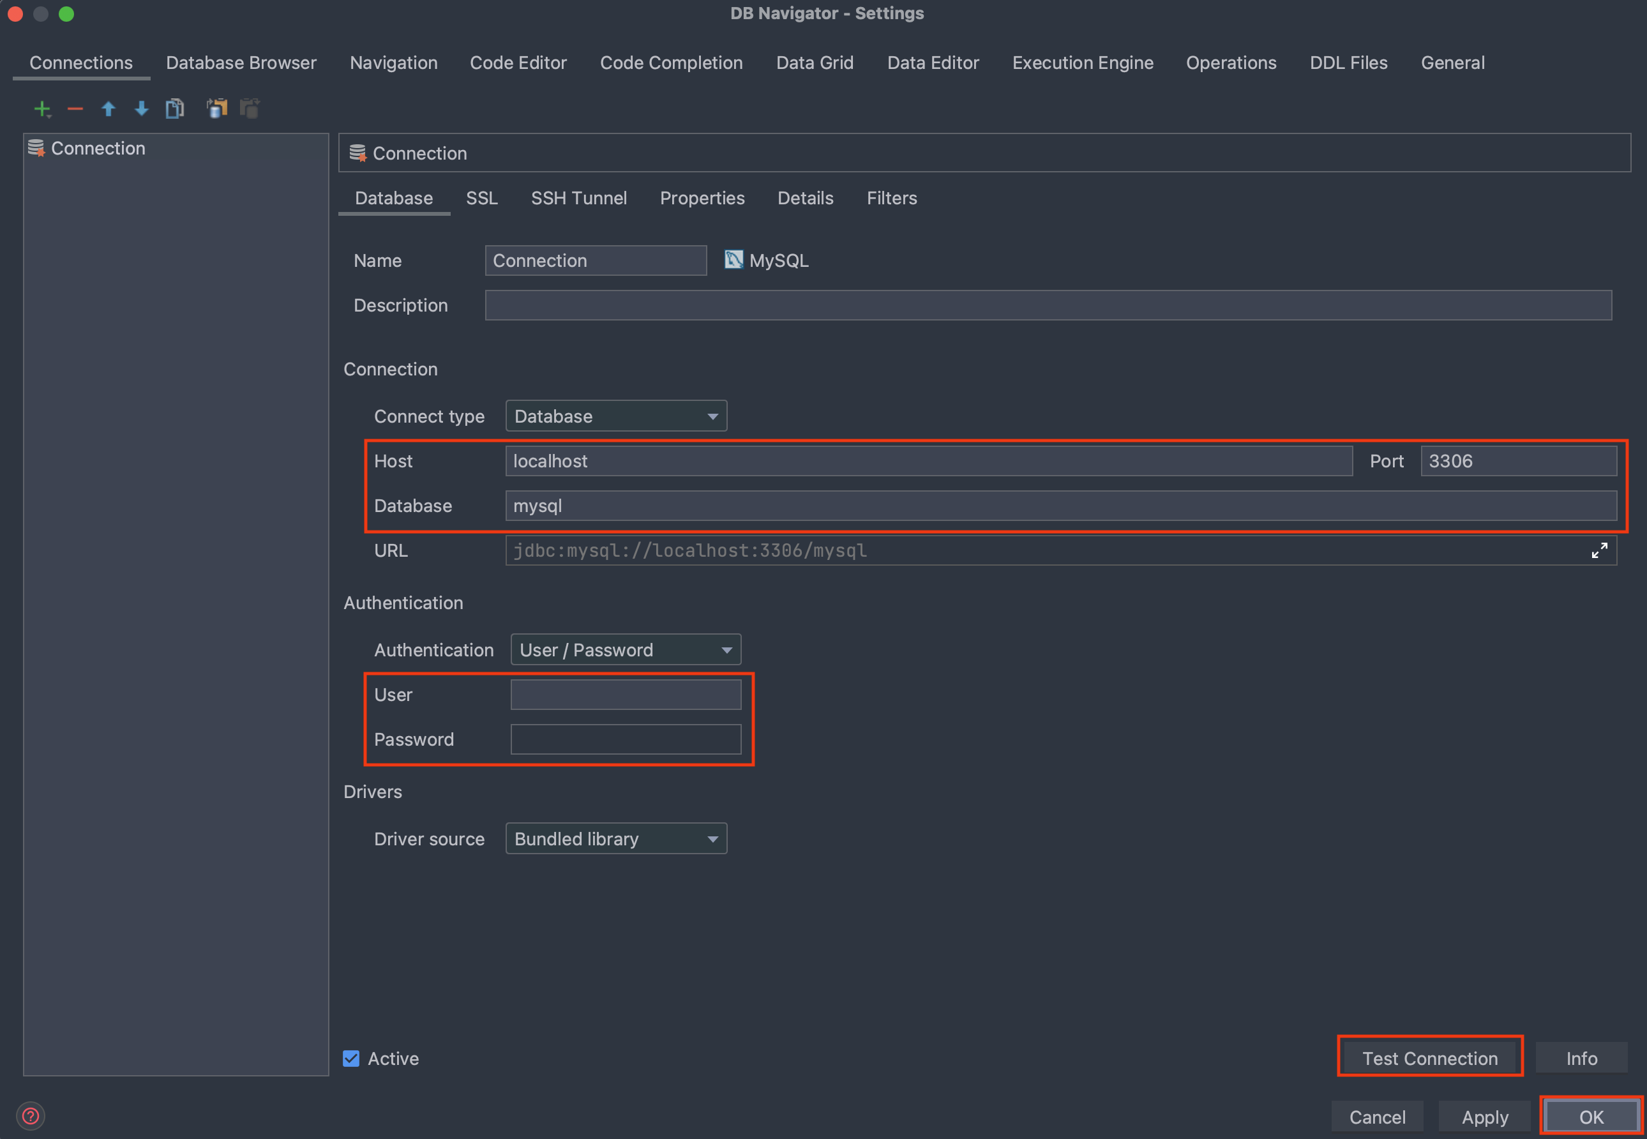Copy connection to clipboard with the clipboard icon
This screenshot has width=1647, height=1139.
pyautogui.click(x=217, y=109)
